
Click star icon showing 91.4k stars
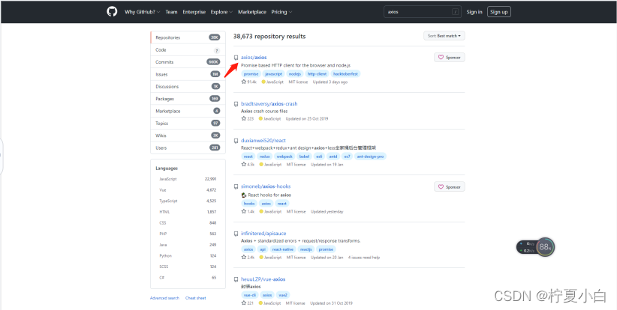click(x=244, y=82)
